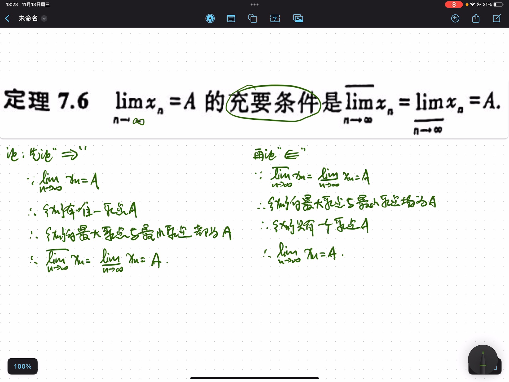Image resolution: width=509 pixels, height=382 pixels.
Task: Undo the last stroke
Action: coord(455,18)
